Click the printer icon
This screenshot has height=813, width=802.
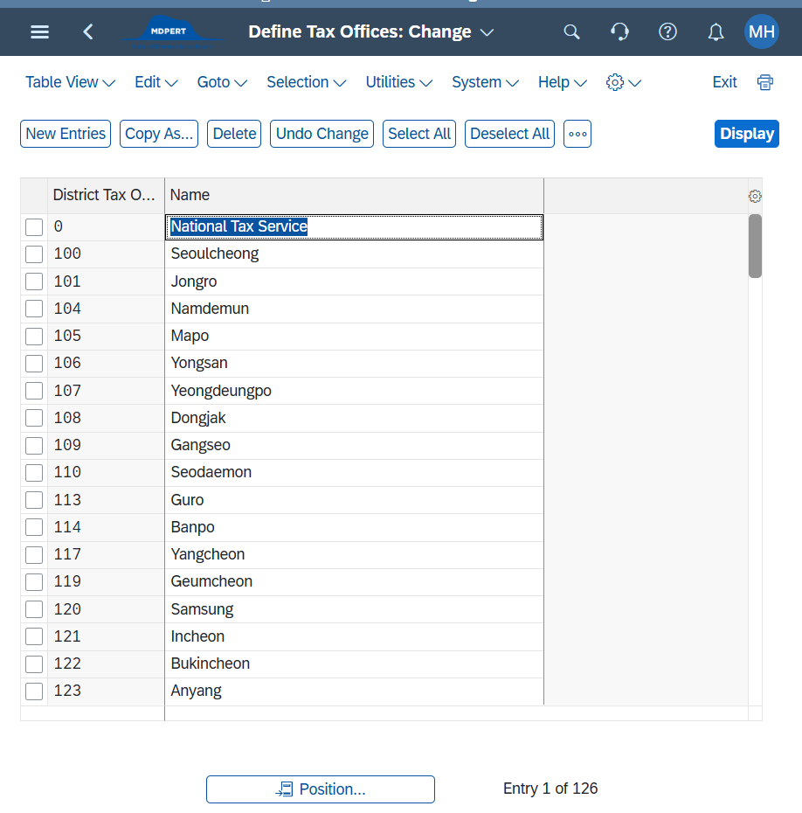pyautogui.click(x=764, y=82)
